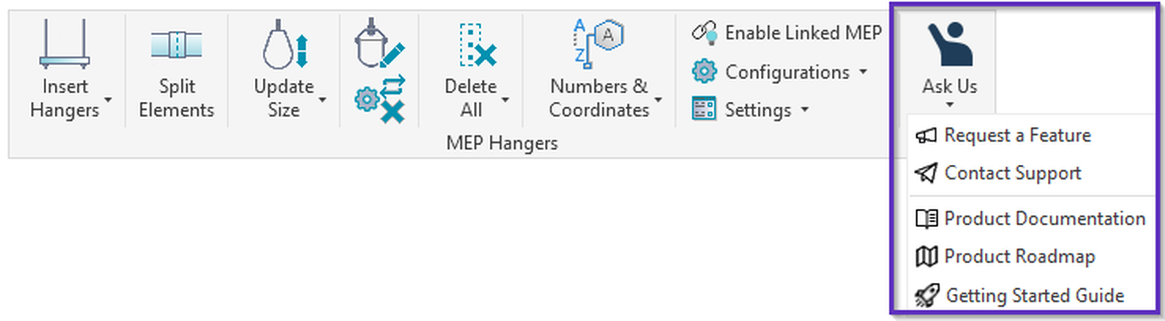Screen dimensions: 1165x321
Task: Click the Update Size hanger icon
Action: point(285,45)
